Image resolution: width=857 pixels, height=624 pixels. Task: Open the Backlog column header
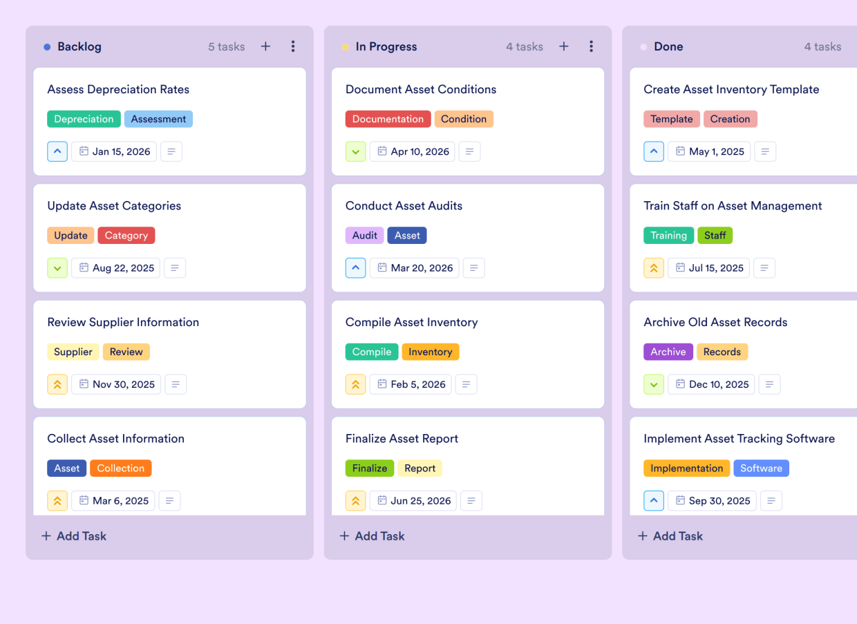click(x=78, y=46)
